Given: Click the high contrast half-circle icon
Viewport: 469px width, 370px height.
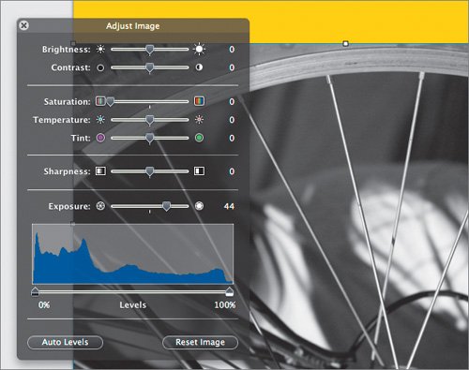Looking at the screenshot, I should tap(199, 67).
